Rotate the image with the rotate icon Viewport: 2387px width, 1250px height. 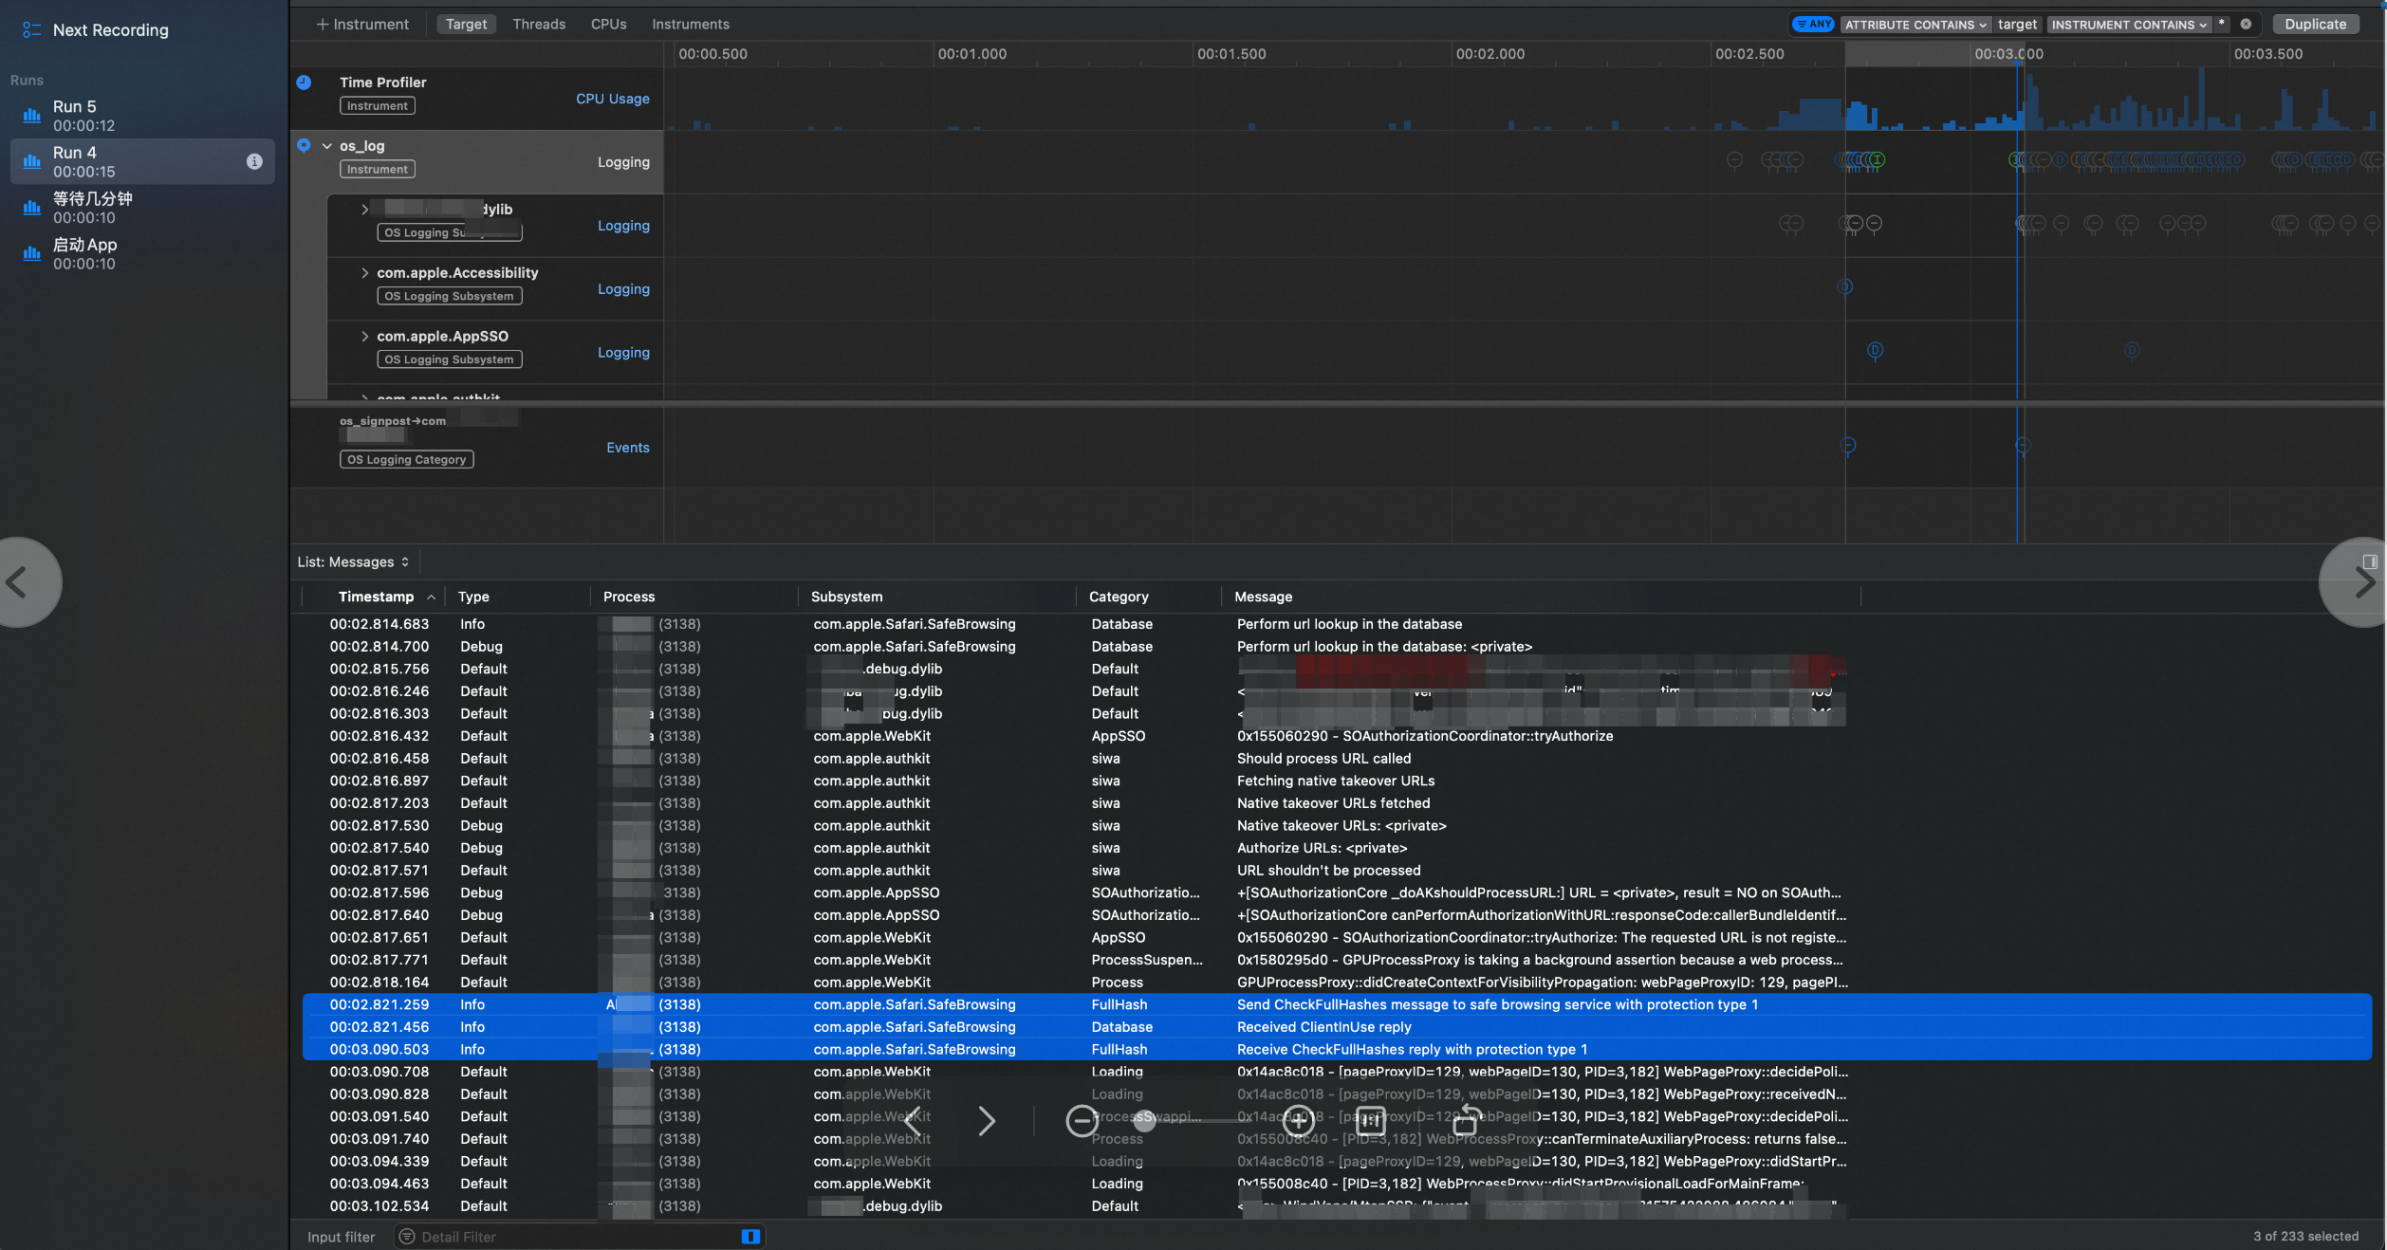(1466, 1119)
